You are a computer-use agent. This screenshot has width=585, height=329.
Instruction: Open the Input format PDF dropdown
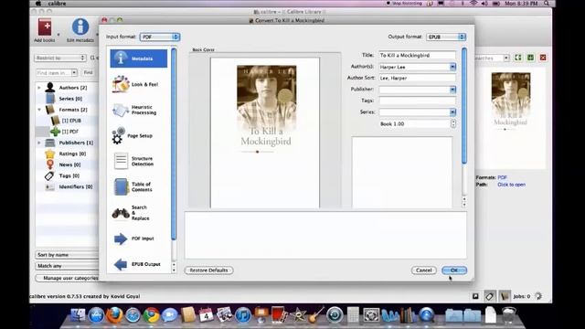click(x=160, y=37)
